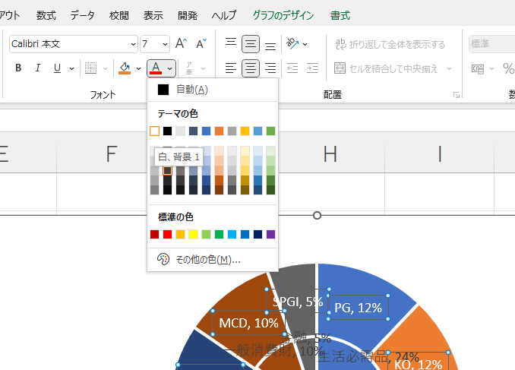Select orange theme color swatch
Viewport: 515px width, 370px height.
click(219, 131)
